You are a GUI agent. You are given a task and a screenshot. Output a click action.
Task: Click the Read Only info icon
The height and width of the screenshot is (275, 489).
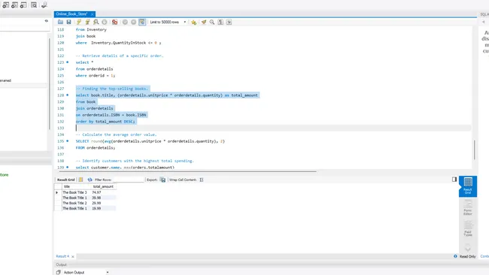(455, 256)
